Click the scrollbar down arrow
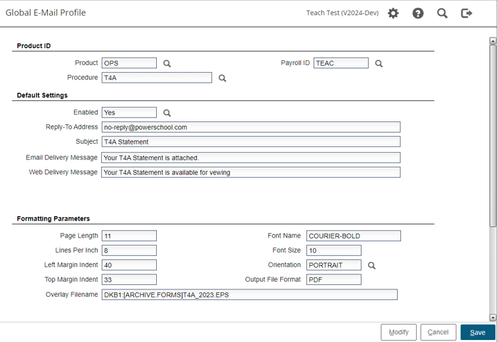This screenshot has height=342, width=498. click(493, 317)
